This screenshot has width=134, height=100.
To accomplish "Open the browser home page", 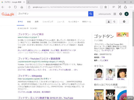I will (x=22, y=7).
